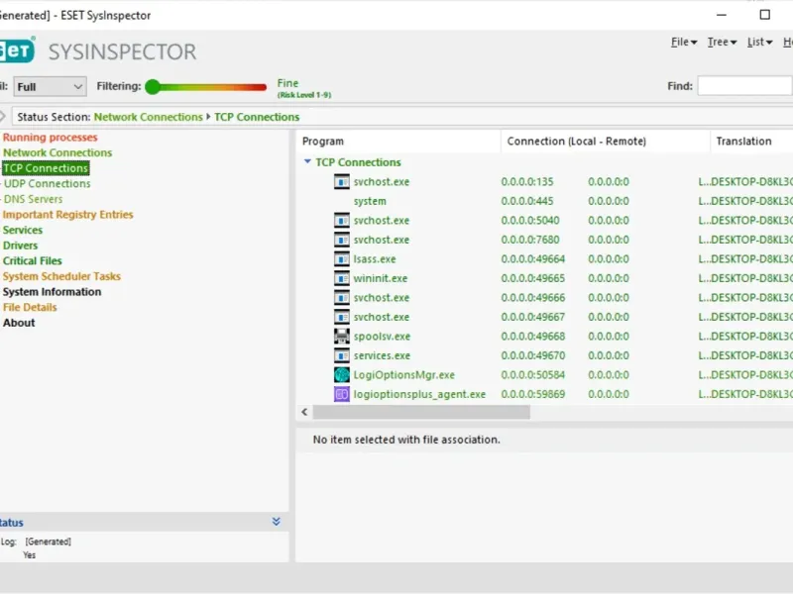
Task: Select DNS Servers in the sidebar
Action: (x=34, y=199)
